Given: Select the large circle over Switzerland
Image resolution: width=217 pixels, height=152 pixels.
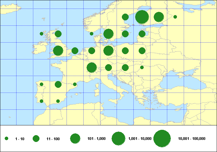Looking at the screenshot, I should pos(92,67).
